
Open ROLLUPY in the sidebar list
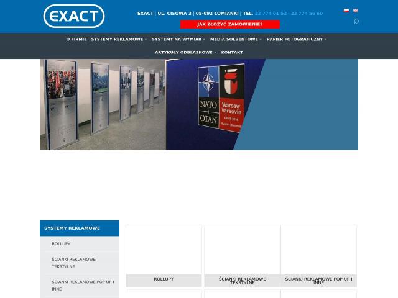point(61,244)
